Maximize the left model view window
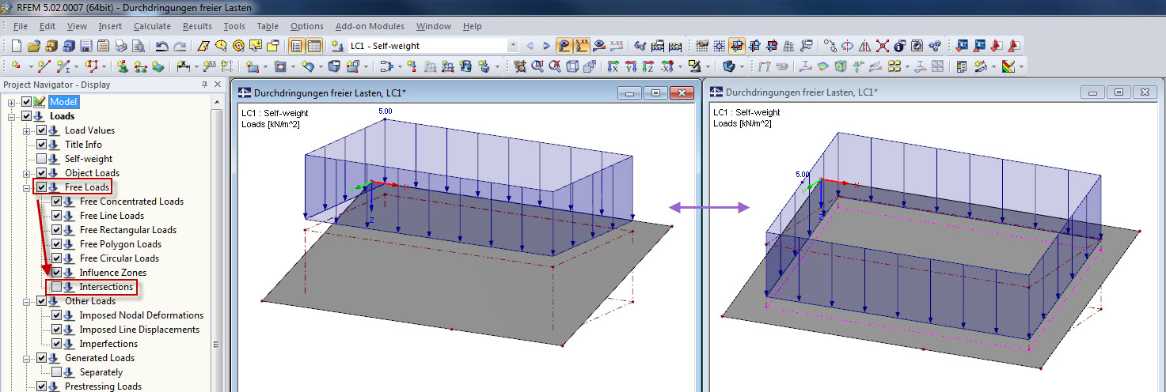Image resolution: width=1166 pixels, height=392 pixels. click(x=656, y=93)
